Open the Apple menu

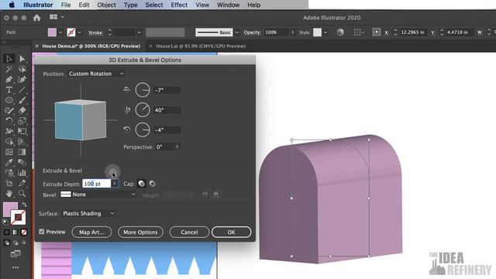(12, 5)
